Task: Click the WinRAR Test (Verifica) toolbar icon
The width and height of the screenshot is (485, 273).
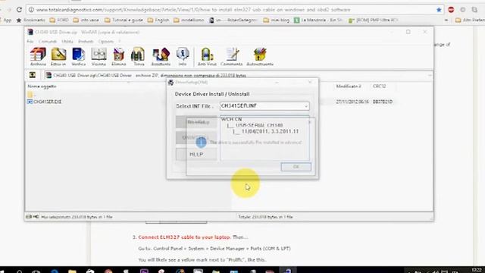Action: [x=79, y=56]
